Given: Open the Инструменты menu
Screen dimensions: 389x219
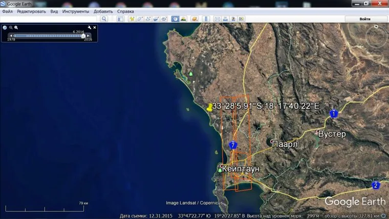Looking at the screenshot, I should click(76, 11).
